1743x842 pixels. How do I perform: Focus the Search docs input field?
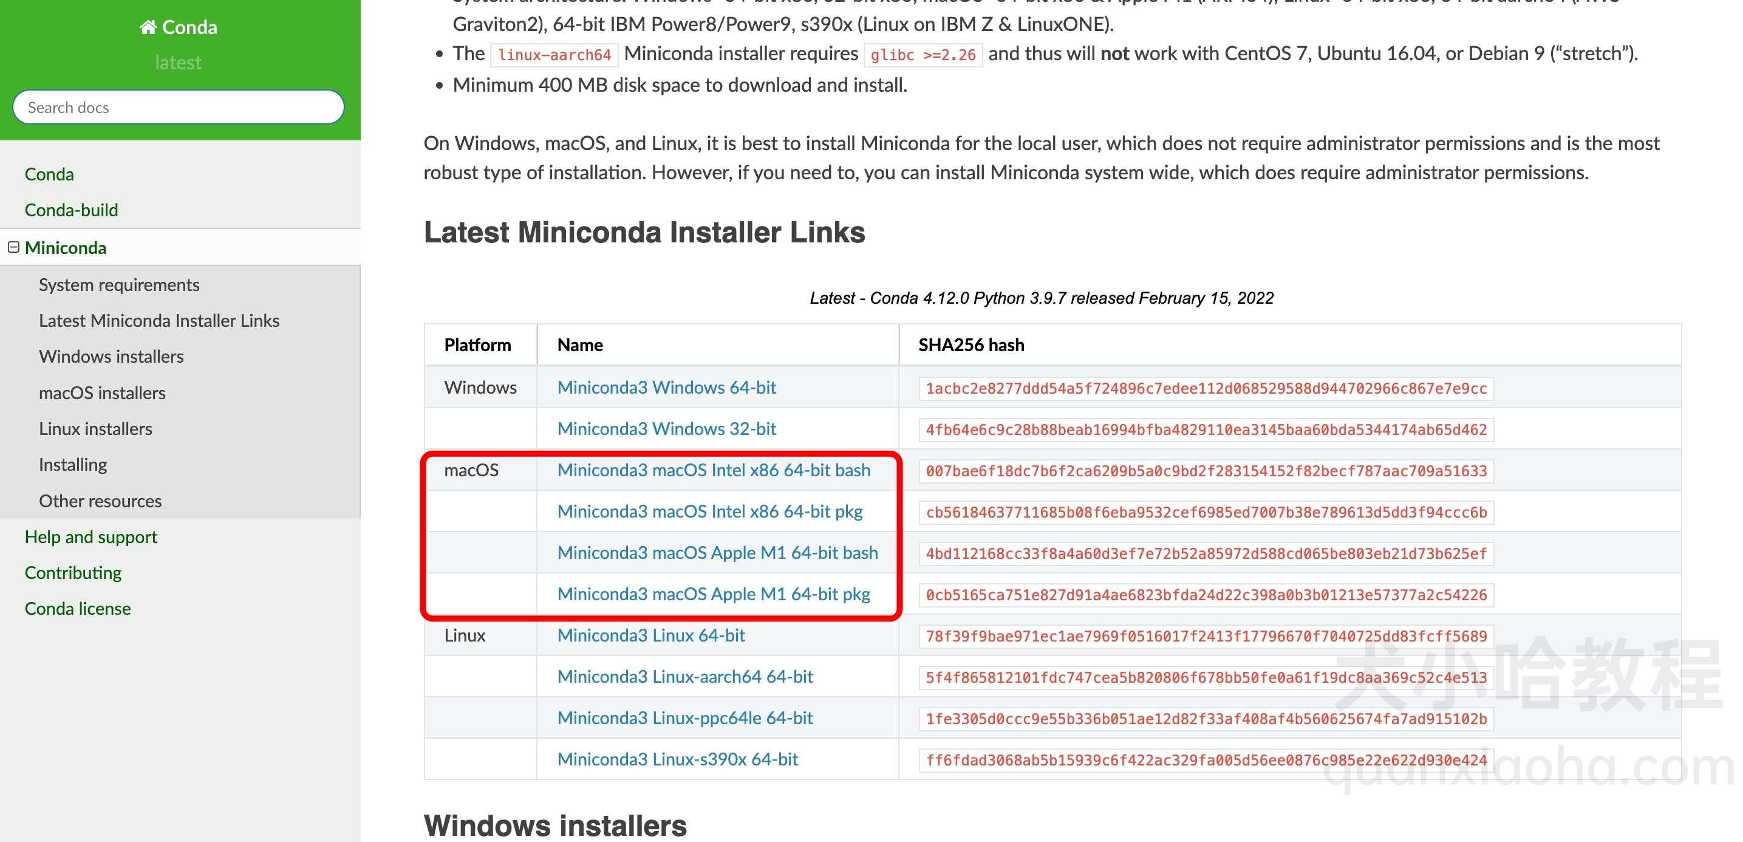tap(178, 107)
